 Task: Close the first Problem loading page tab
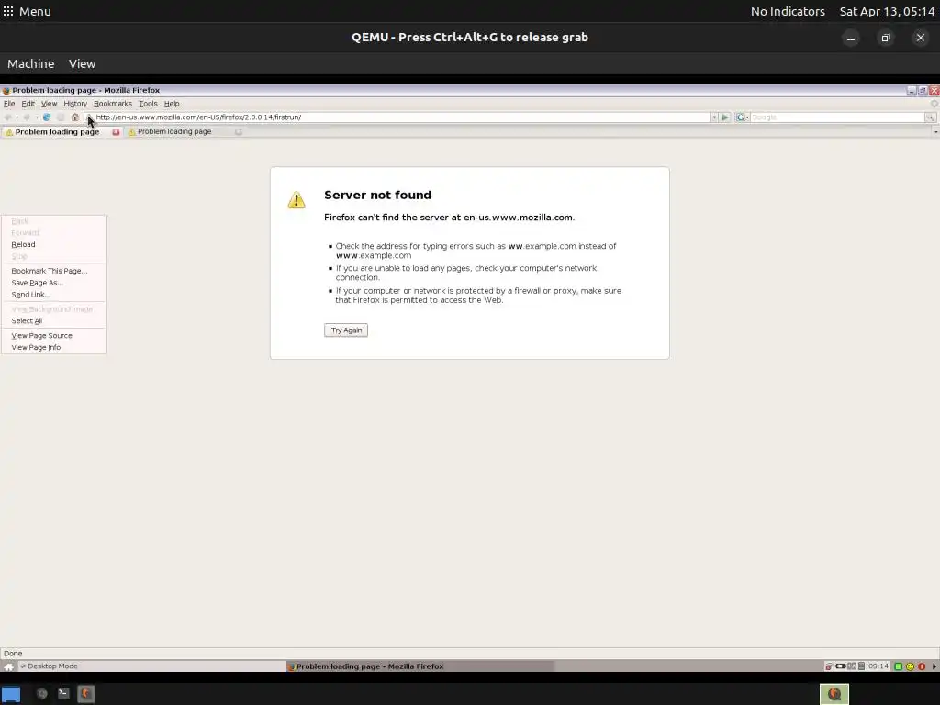tap(116, 132)
